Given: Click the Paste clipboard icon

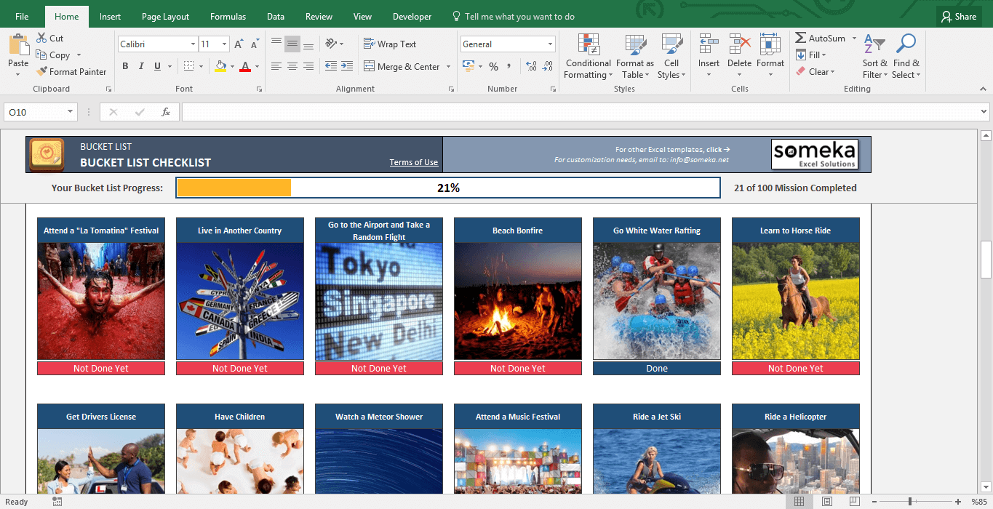Looking at the screenshot, I should pyautogui.click(x=18, y=45).
